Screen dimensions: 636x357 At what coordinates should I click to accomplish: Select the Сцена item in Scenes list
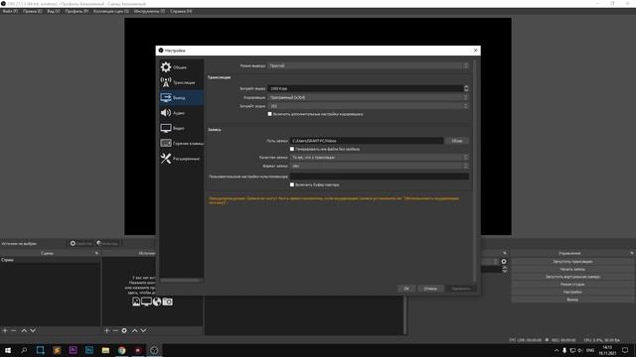pyautogui.click(x=51, y=260)
